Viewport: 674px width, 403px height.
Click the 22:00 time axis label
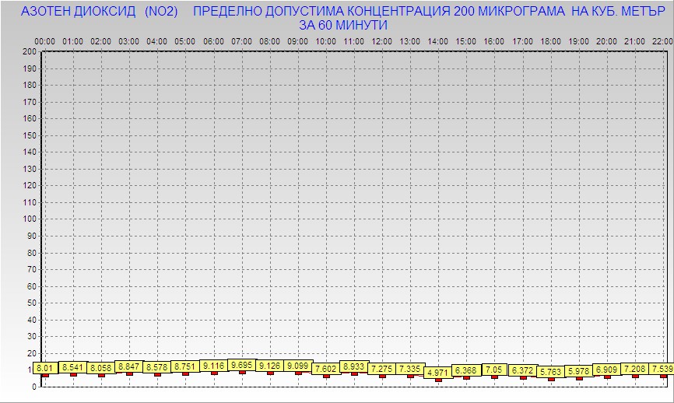click(x=662, y=40)
